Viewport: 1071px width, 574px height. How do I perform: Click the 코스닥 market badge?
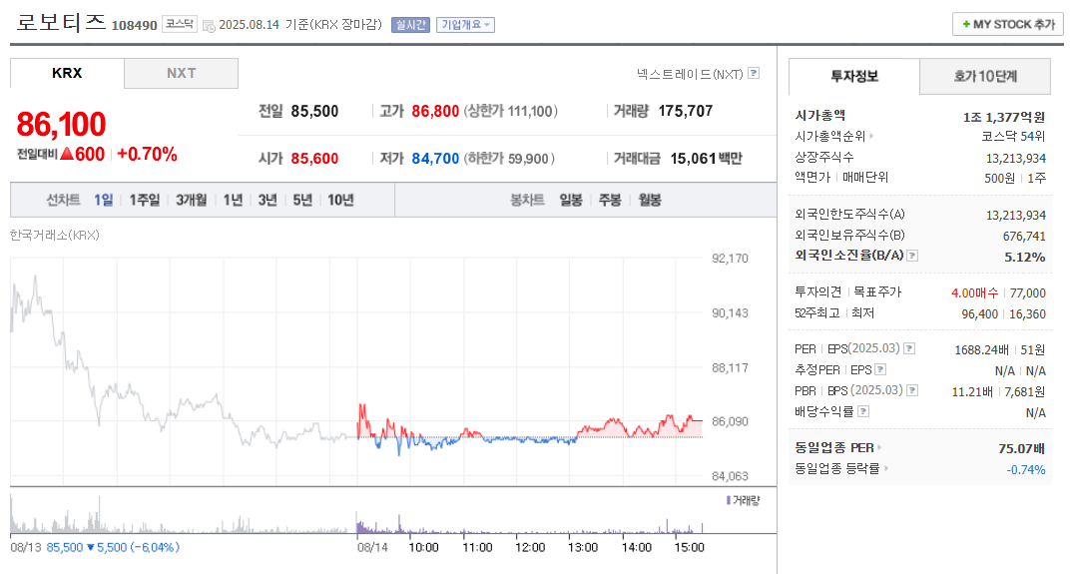(x=180, y=24)
